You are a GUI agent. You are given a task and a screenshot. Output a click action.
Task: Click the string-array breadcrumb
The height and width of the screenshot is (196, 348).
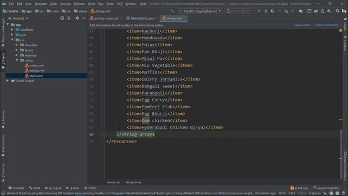coord(134,182)
